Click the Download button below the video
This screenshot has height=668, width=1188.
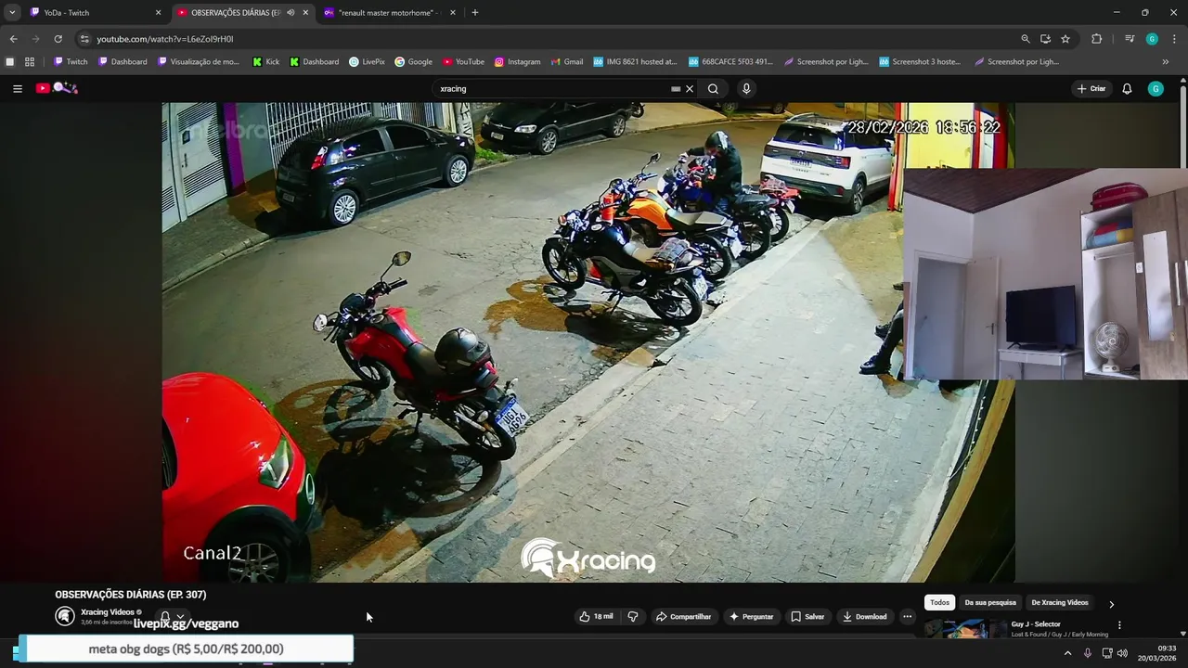(x=865, y=616)
